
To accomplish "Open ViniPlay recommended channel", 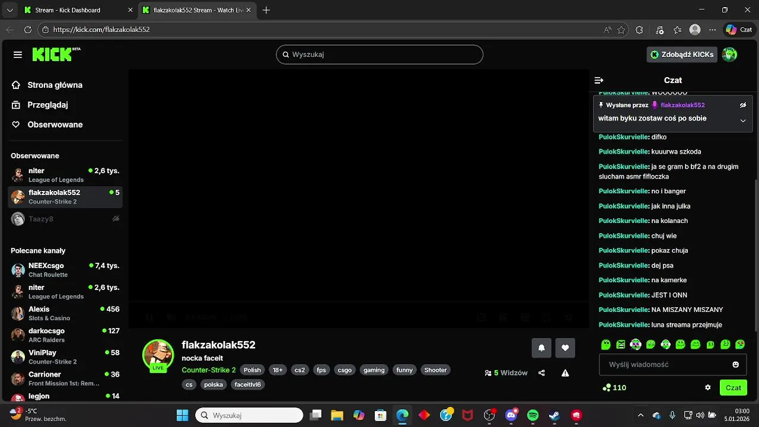I will [65, 357].
